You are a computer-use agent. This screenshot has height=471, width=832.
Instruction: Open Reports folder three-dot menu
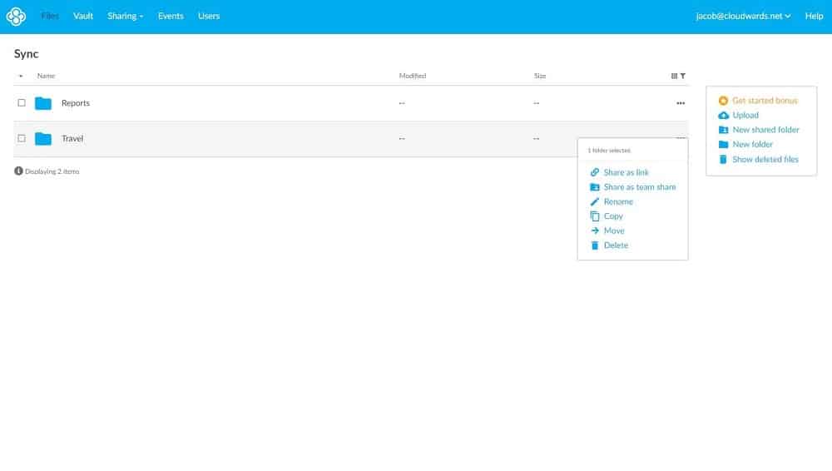click(681, 103)
